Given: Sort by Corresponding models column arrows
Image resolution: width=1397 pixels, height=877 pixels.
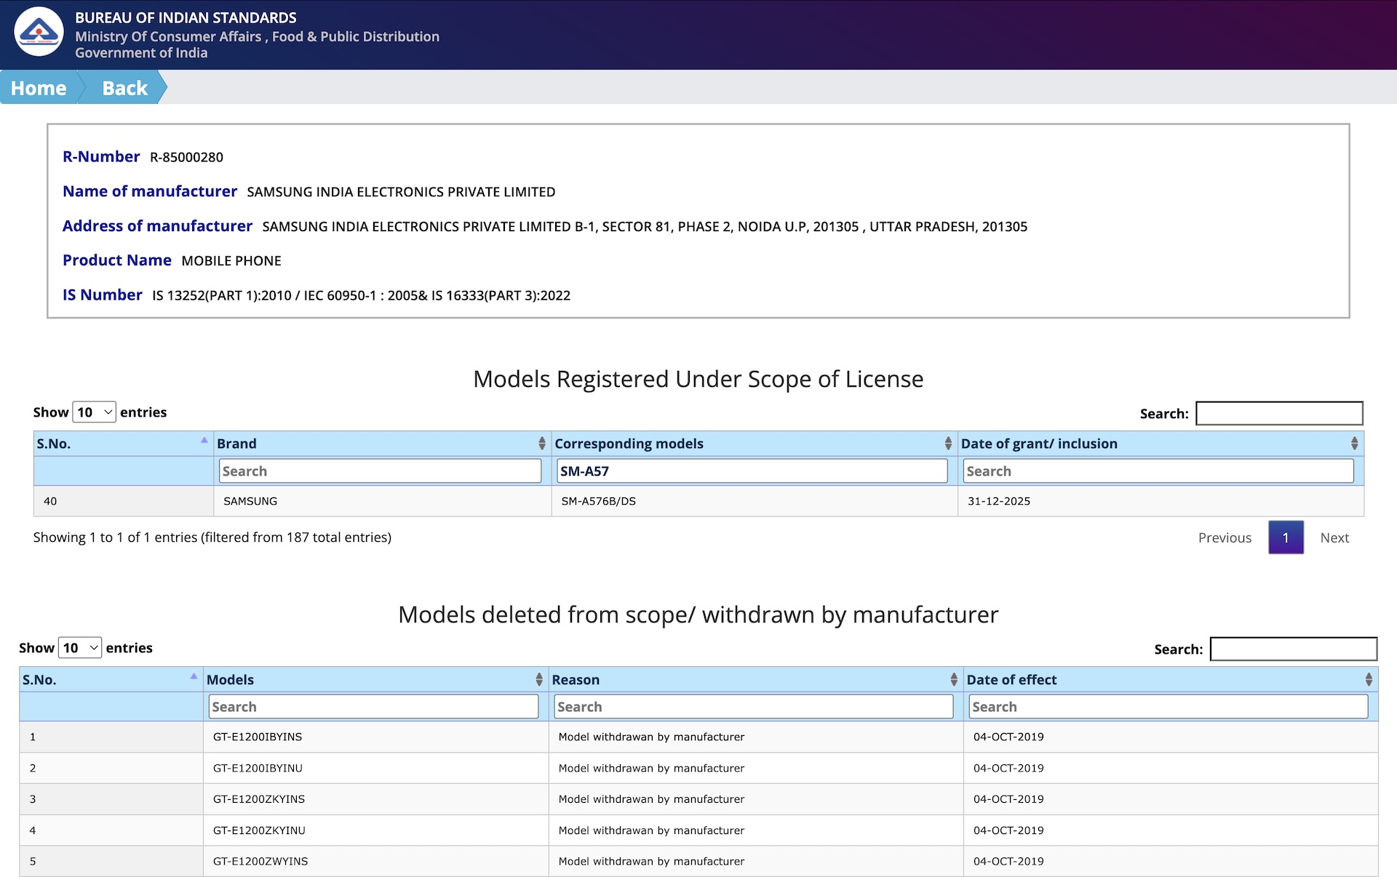Looking at the screenshot, I should tap(947, 444).
